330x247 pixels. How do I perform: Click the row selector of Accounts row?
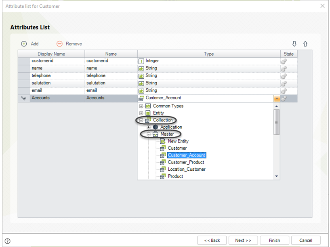click(x=24, y=98)
